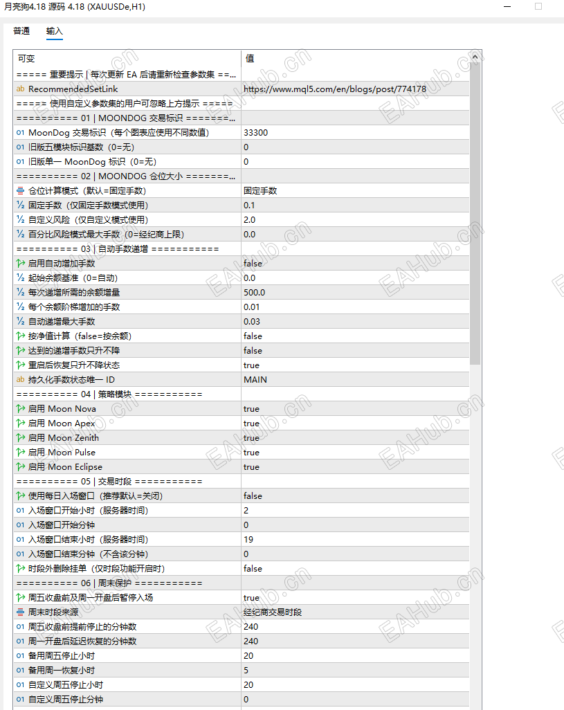Click the bool icon beside 启用 Moon Nova

tap(20, 408)
